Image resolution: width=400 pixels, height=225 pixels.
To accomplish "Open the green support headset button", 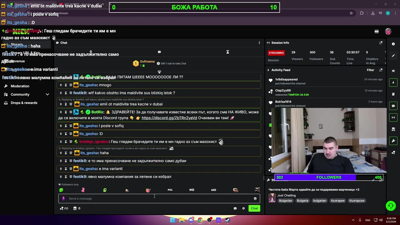I will pyautogui.click(x=391, y=206).
